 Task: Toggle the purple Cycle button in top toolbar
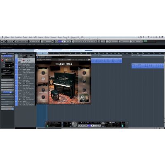tap(60, 41)
